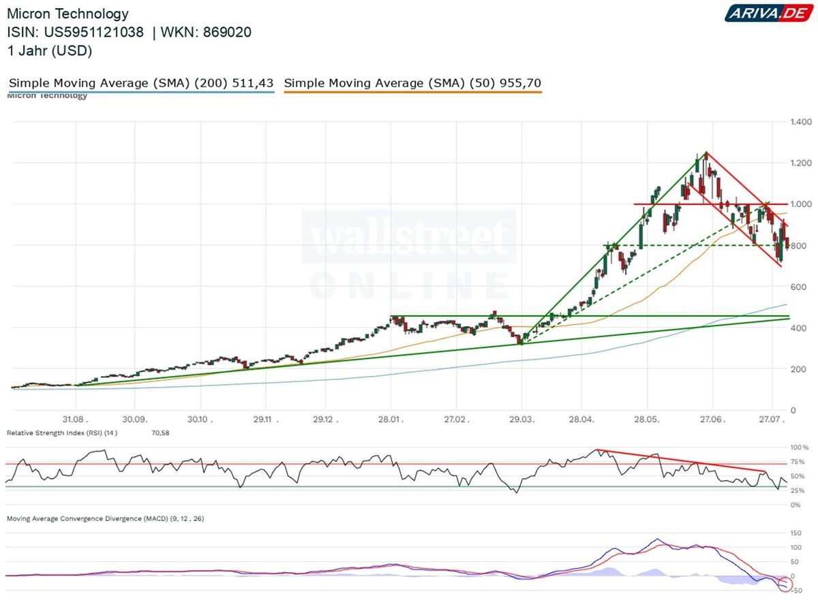Click the 1.200 price axis label

802,163
